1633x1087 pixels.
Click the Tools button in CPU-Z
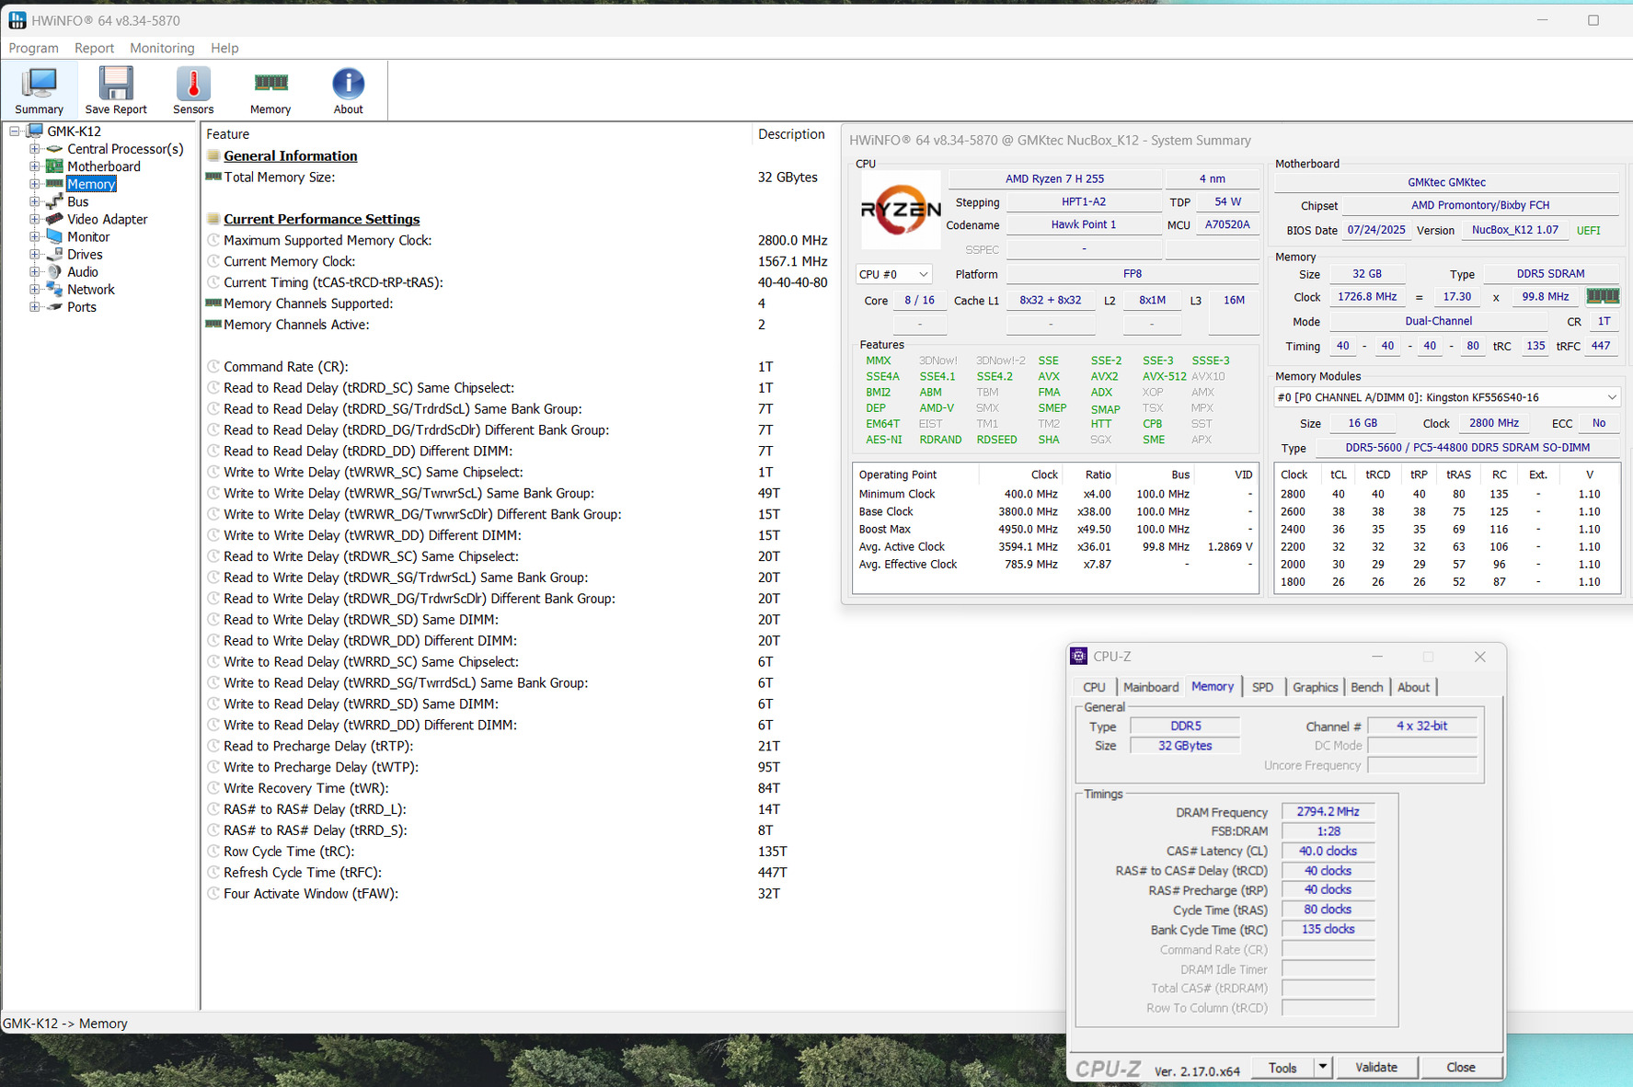1282,1067
